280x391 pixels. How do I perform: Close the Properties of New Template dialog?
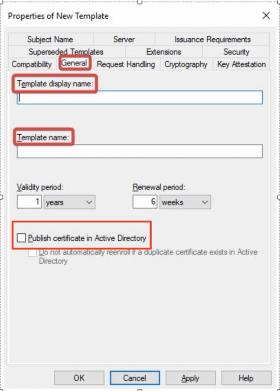pyautogui.click(x=266, y=16)
